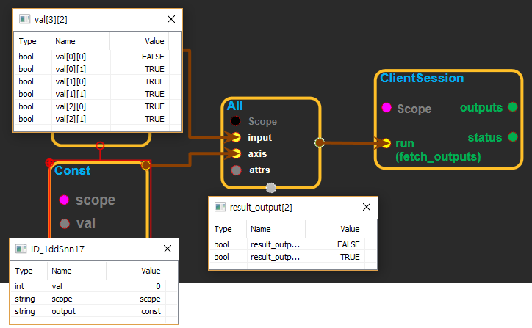The image size is (532, 328).
Task: Click the All node's axis port
Action: [x=235, y=153]
